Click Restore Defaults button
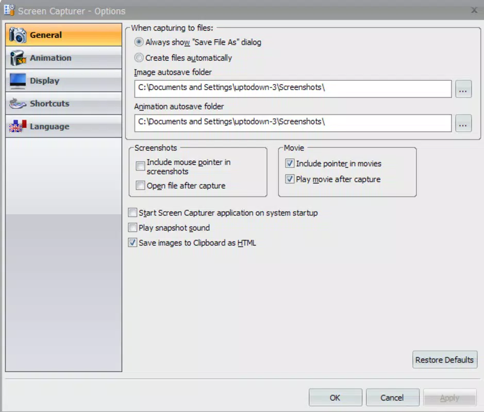Viewport: 484px width, 412px height. (x=445, y=359)
